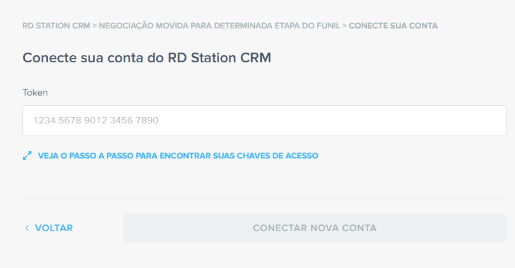Image resolution: width=515 pixels, height=268 pixels.
Task: Go to the RD STATION CRM breadcrumb
Action: tap(56, 26)
